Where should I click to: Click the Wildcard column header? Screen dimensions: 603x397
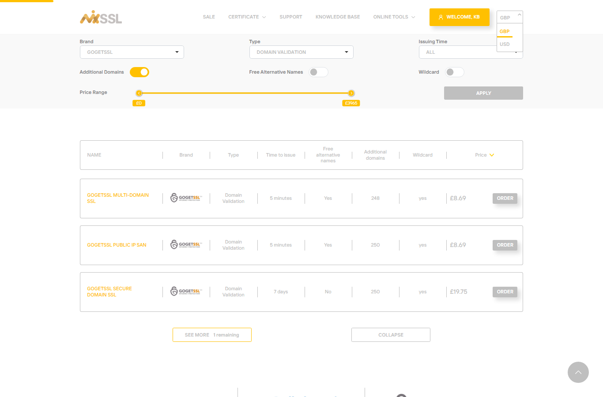[422, 155]
